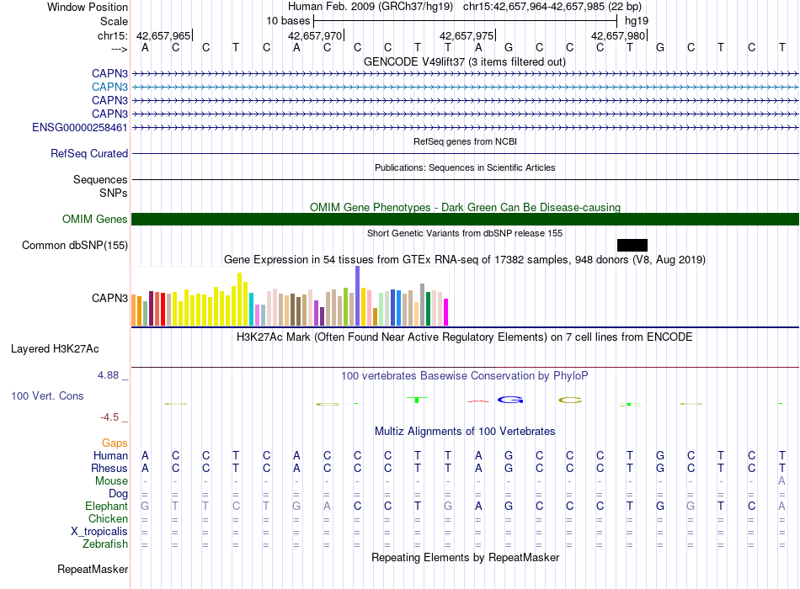Click the GENCODE V49lift37 track title
The height and width of the screenshot is (589, 800).
pyautogui.click(x=465, y=61)
